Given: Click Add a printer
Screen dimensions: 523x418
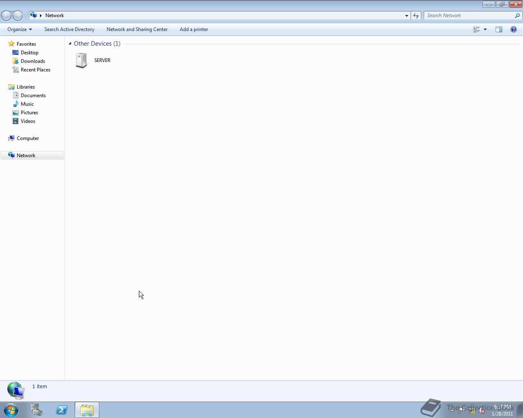Looking at the screenshot, I should [x=194, y=29].
